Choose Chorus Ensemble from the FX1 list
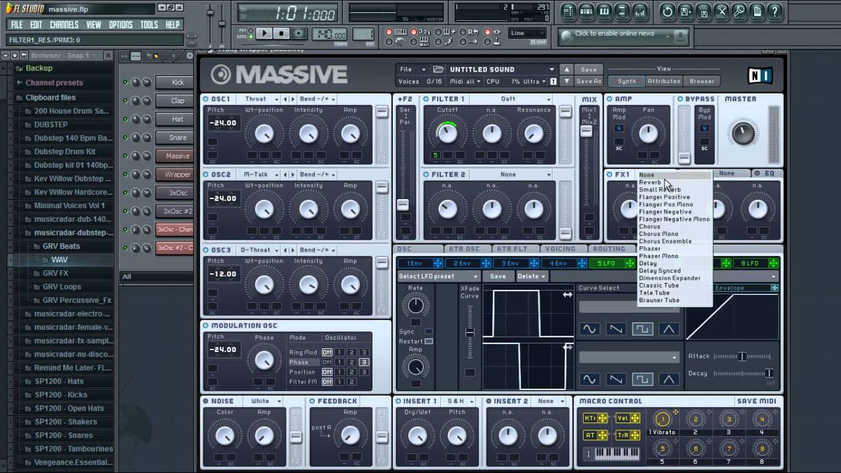This screenshot has width=841, height=473. [x=665, y=241]
